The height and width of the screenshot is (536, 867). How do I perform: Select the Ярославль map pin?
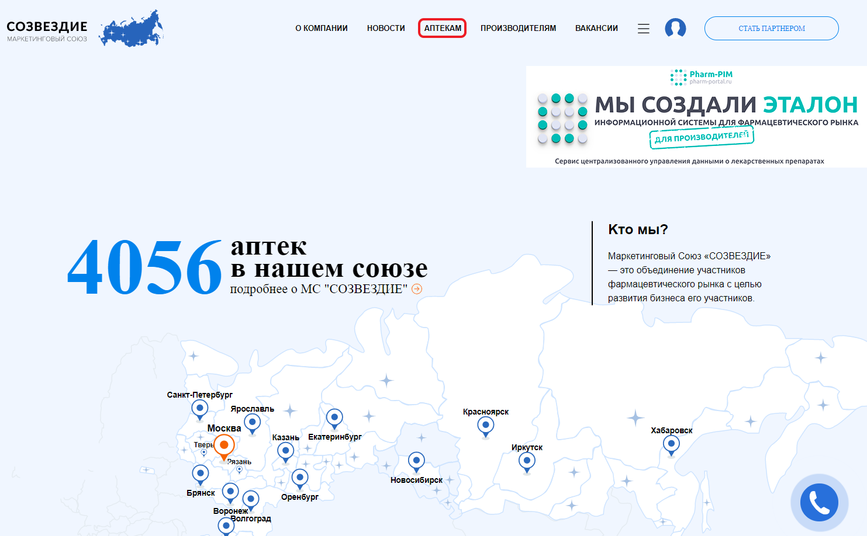(x=253, y=424)
